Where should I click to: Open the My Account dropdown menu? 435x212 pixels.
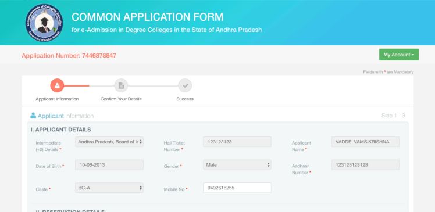point(399,55)
